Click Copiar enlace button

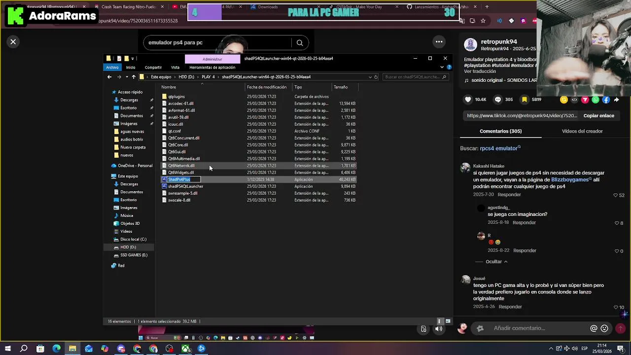click(x=599, y=116)
